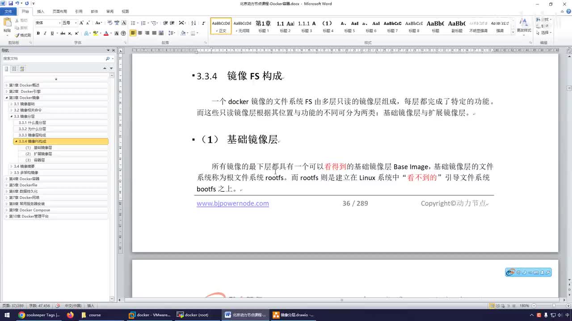The height and width of the screenshot is (321, 572).
Task: Click the Grow Font icon
Action: tap(81, 23)
